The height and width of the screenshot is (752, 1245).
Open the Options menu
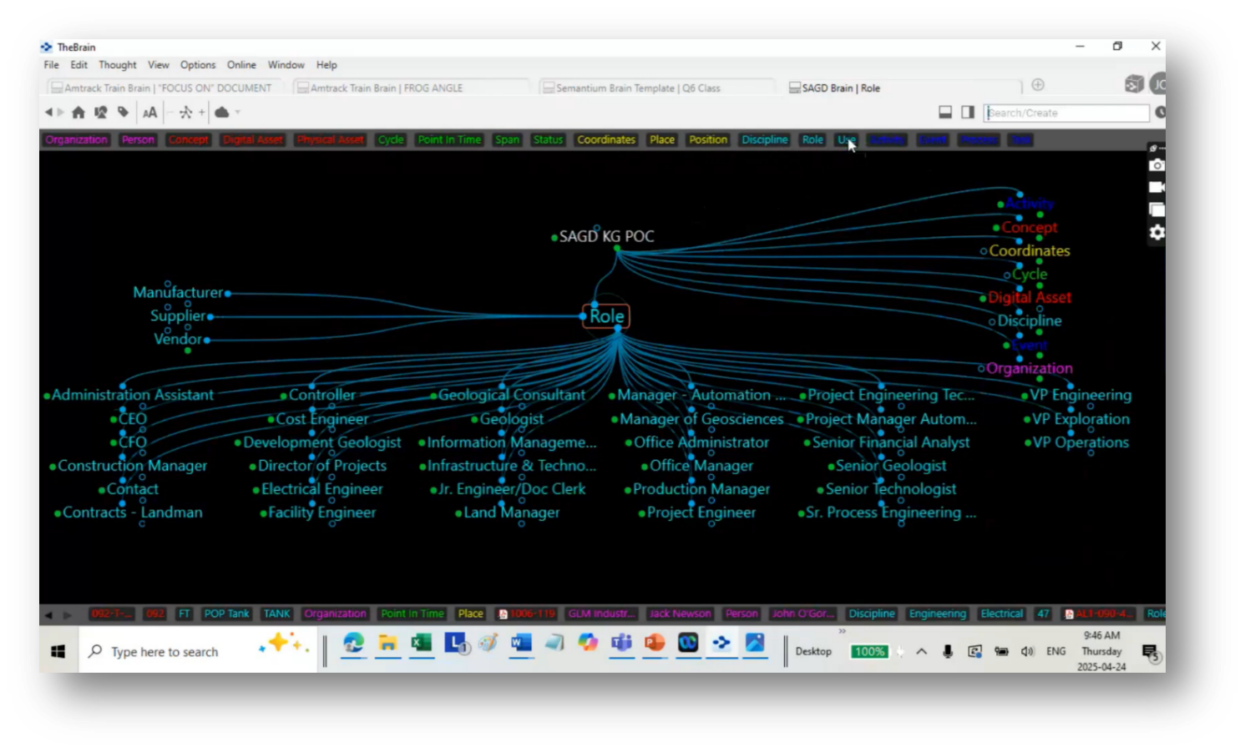pos(198,65)
